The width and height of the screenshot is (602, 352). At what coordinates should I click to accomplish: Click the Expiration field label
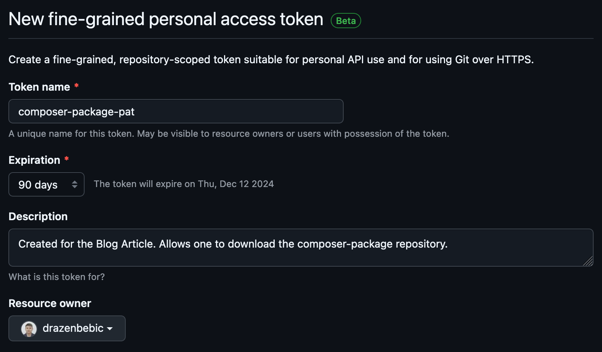point(34,160)
